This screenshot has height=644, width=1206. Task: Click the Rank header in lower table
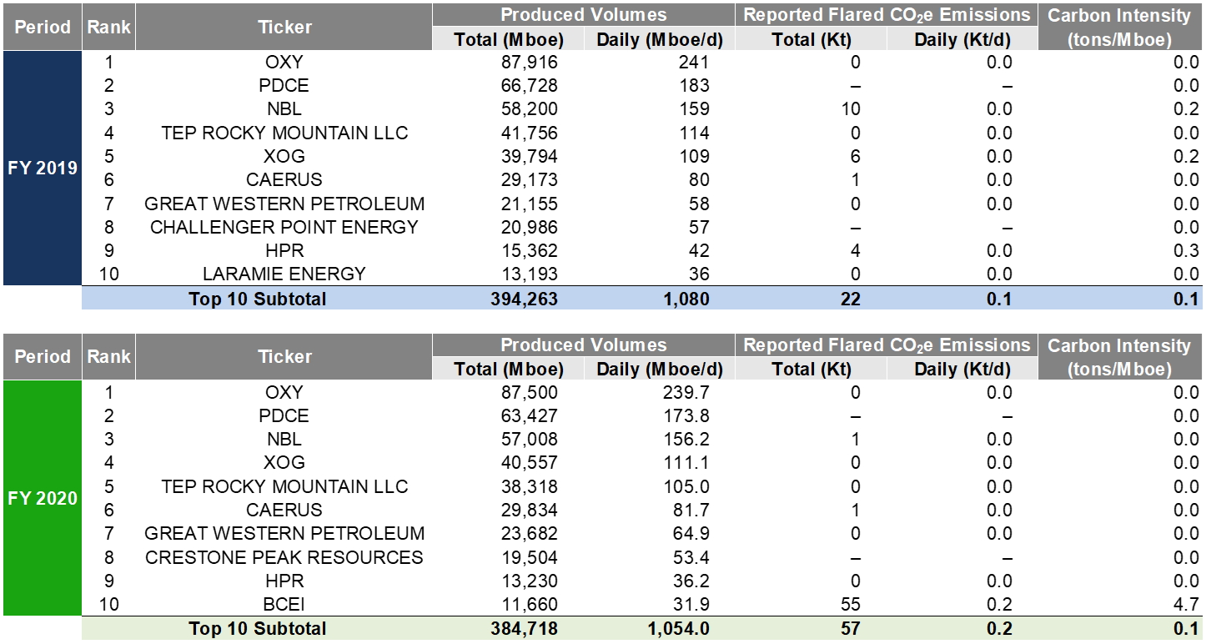pyautogui.click(x=108, y=356)
